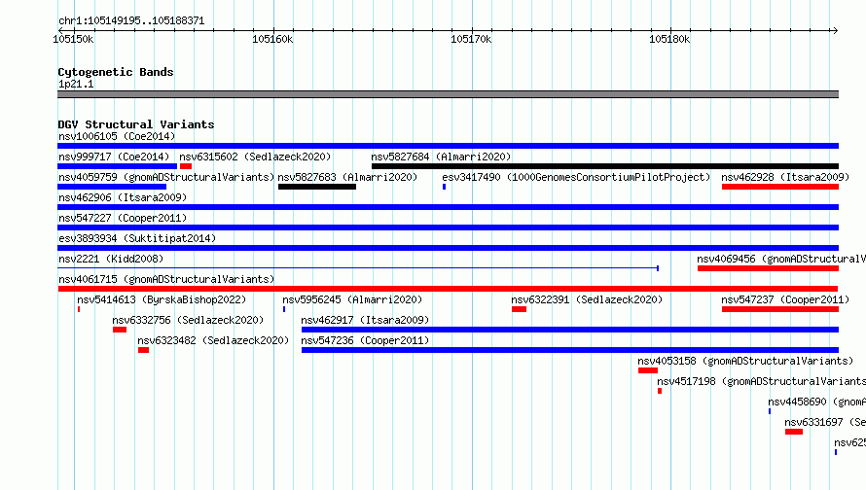Open the nsv6322391 (Sedlazeck2020) label
866x490 pixels.
click(x=587, y=299)
